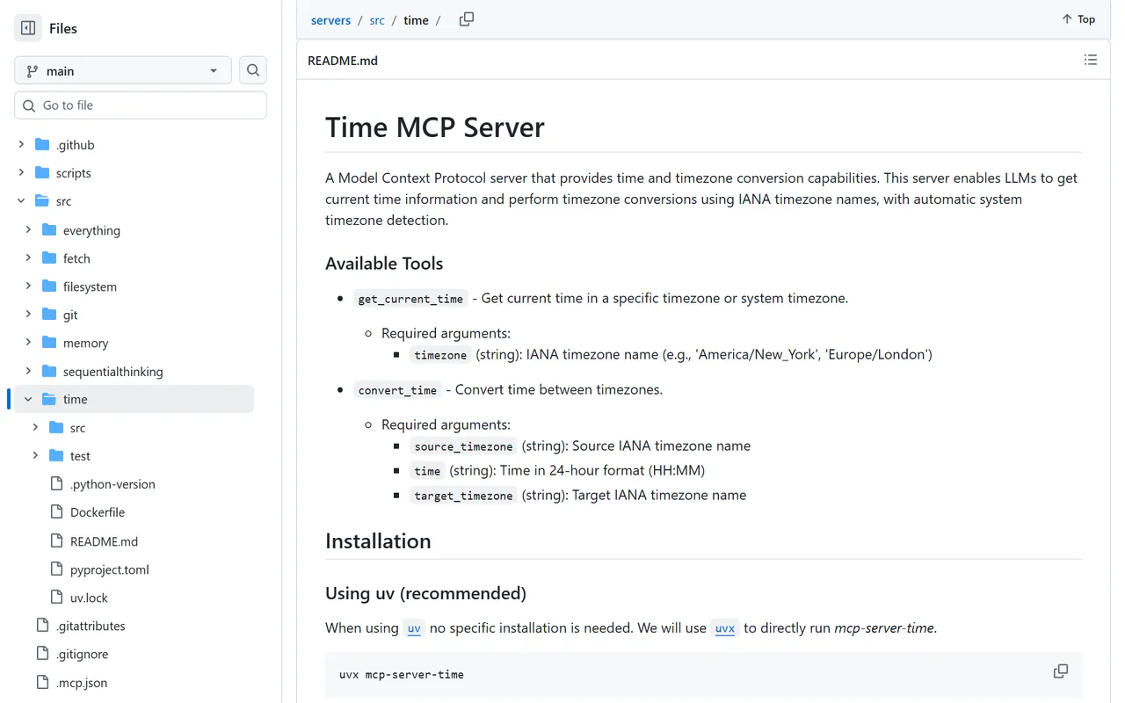The image size is (1125, 703).
Task: Open .python-version file icon
Action: click(x=56, y=483)
